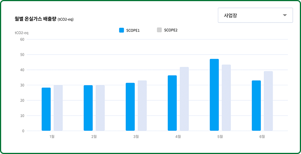
Task: Click the SCOPE1 legend label text
Action: [x=133, y=30]
